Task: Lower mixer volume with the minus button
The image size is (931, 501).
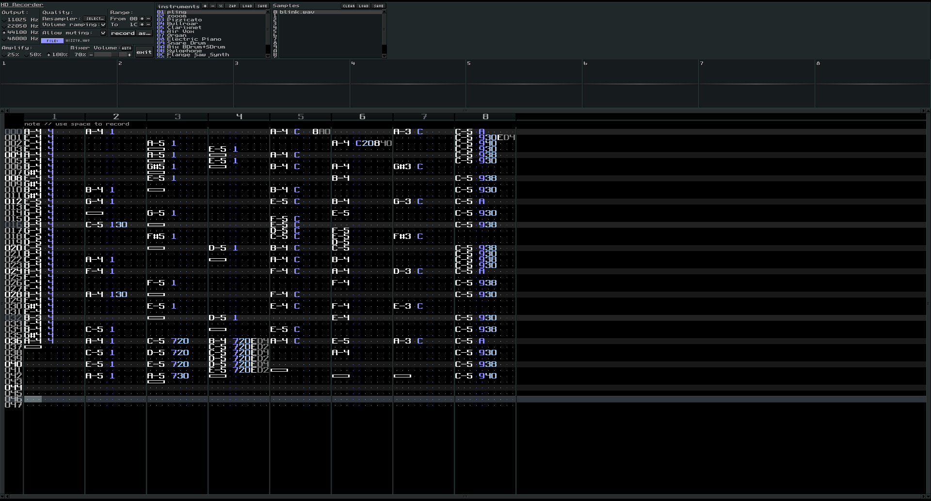Action: [91, 55]
